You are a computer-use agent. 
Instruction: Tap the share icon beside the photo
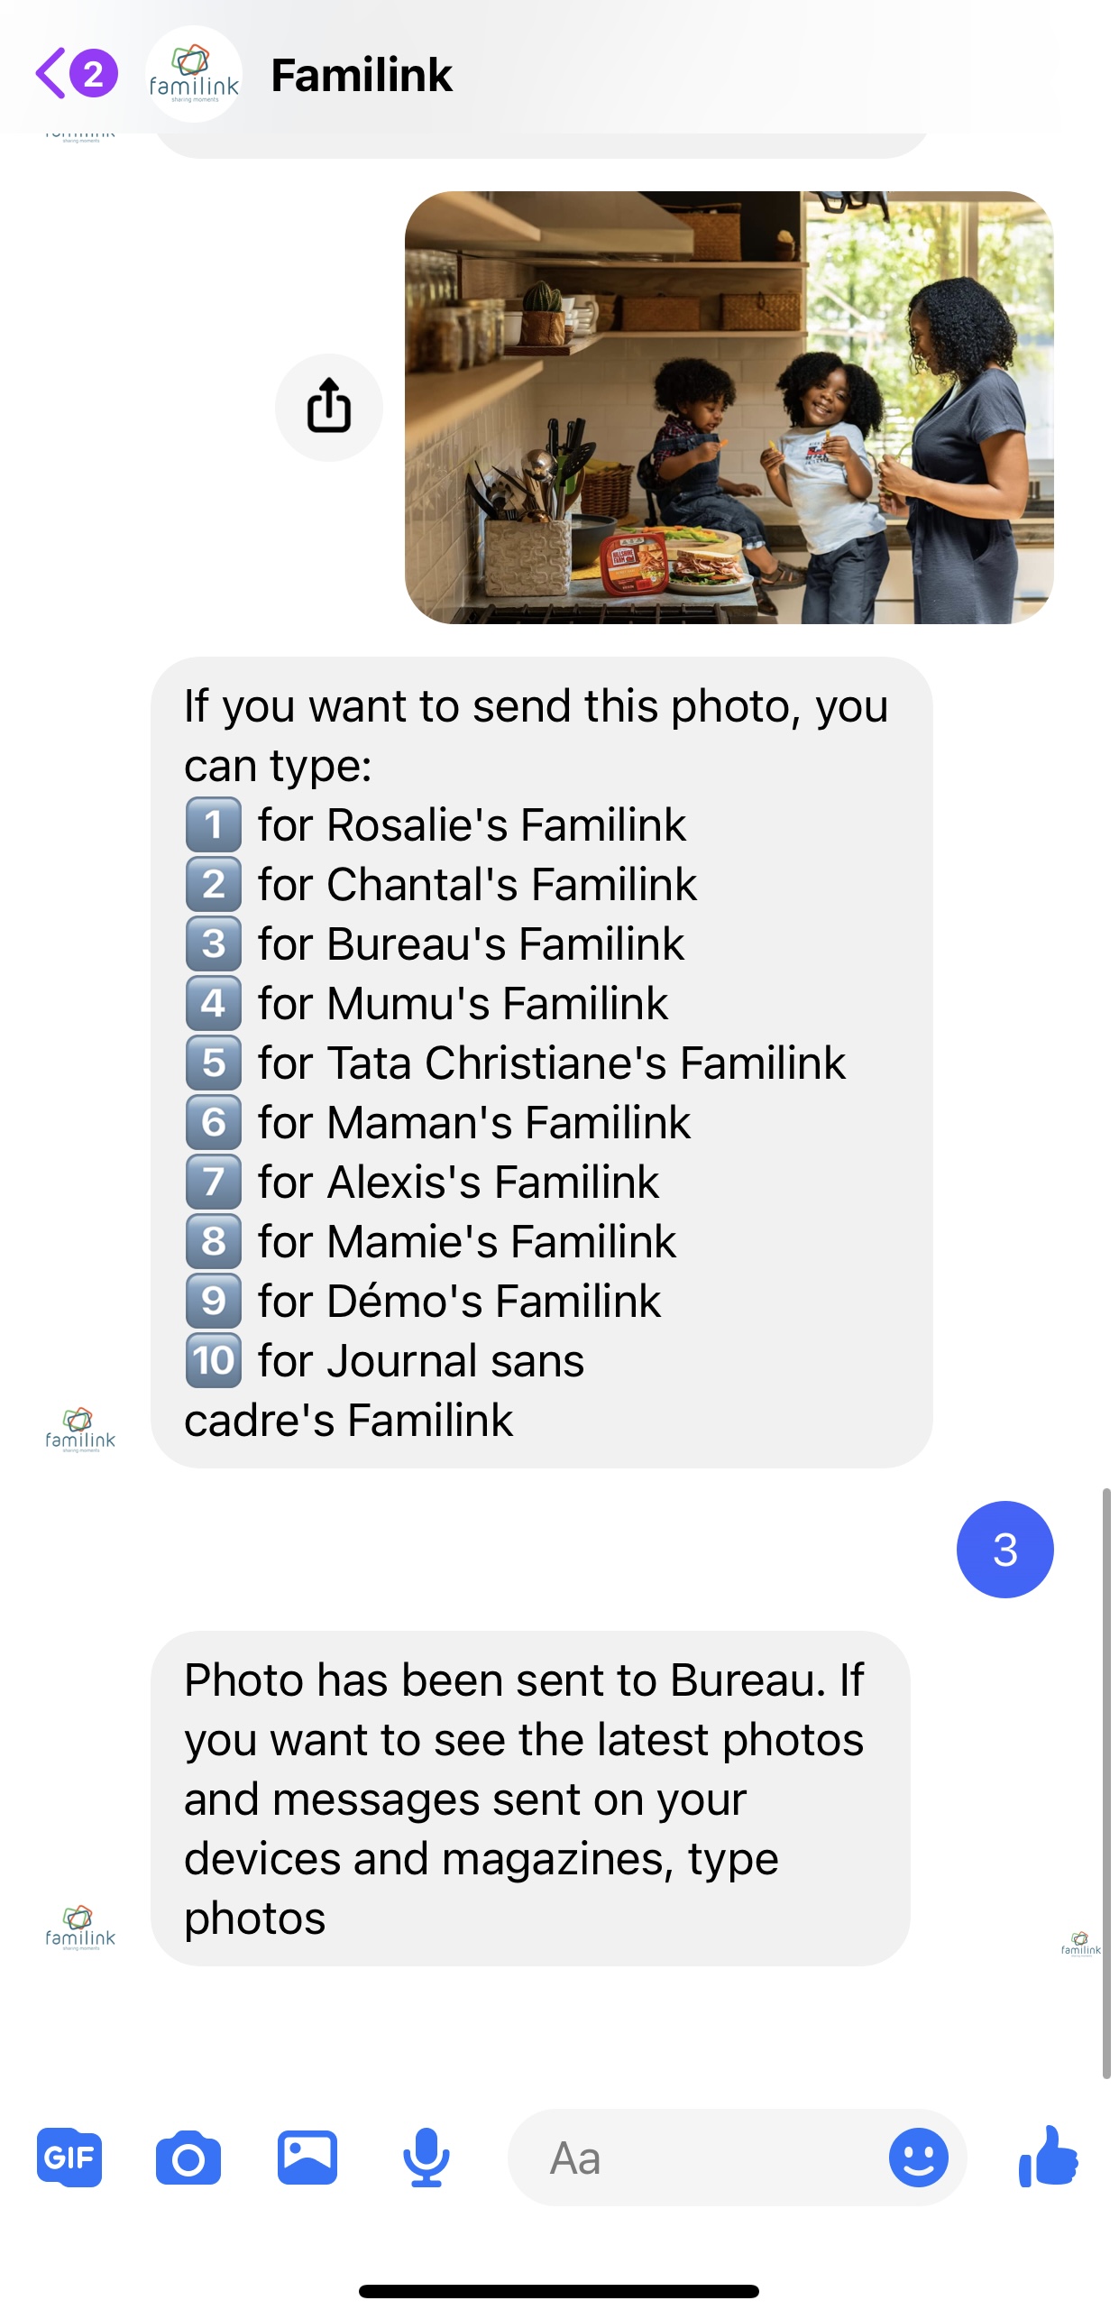pos(328,407)
